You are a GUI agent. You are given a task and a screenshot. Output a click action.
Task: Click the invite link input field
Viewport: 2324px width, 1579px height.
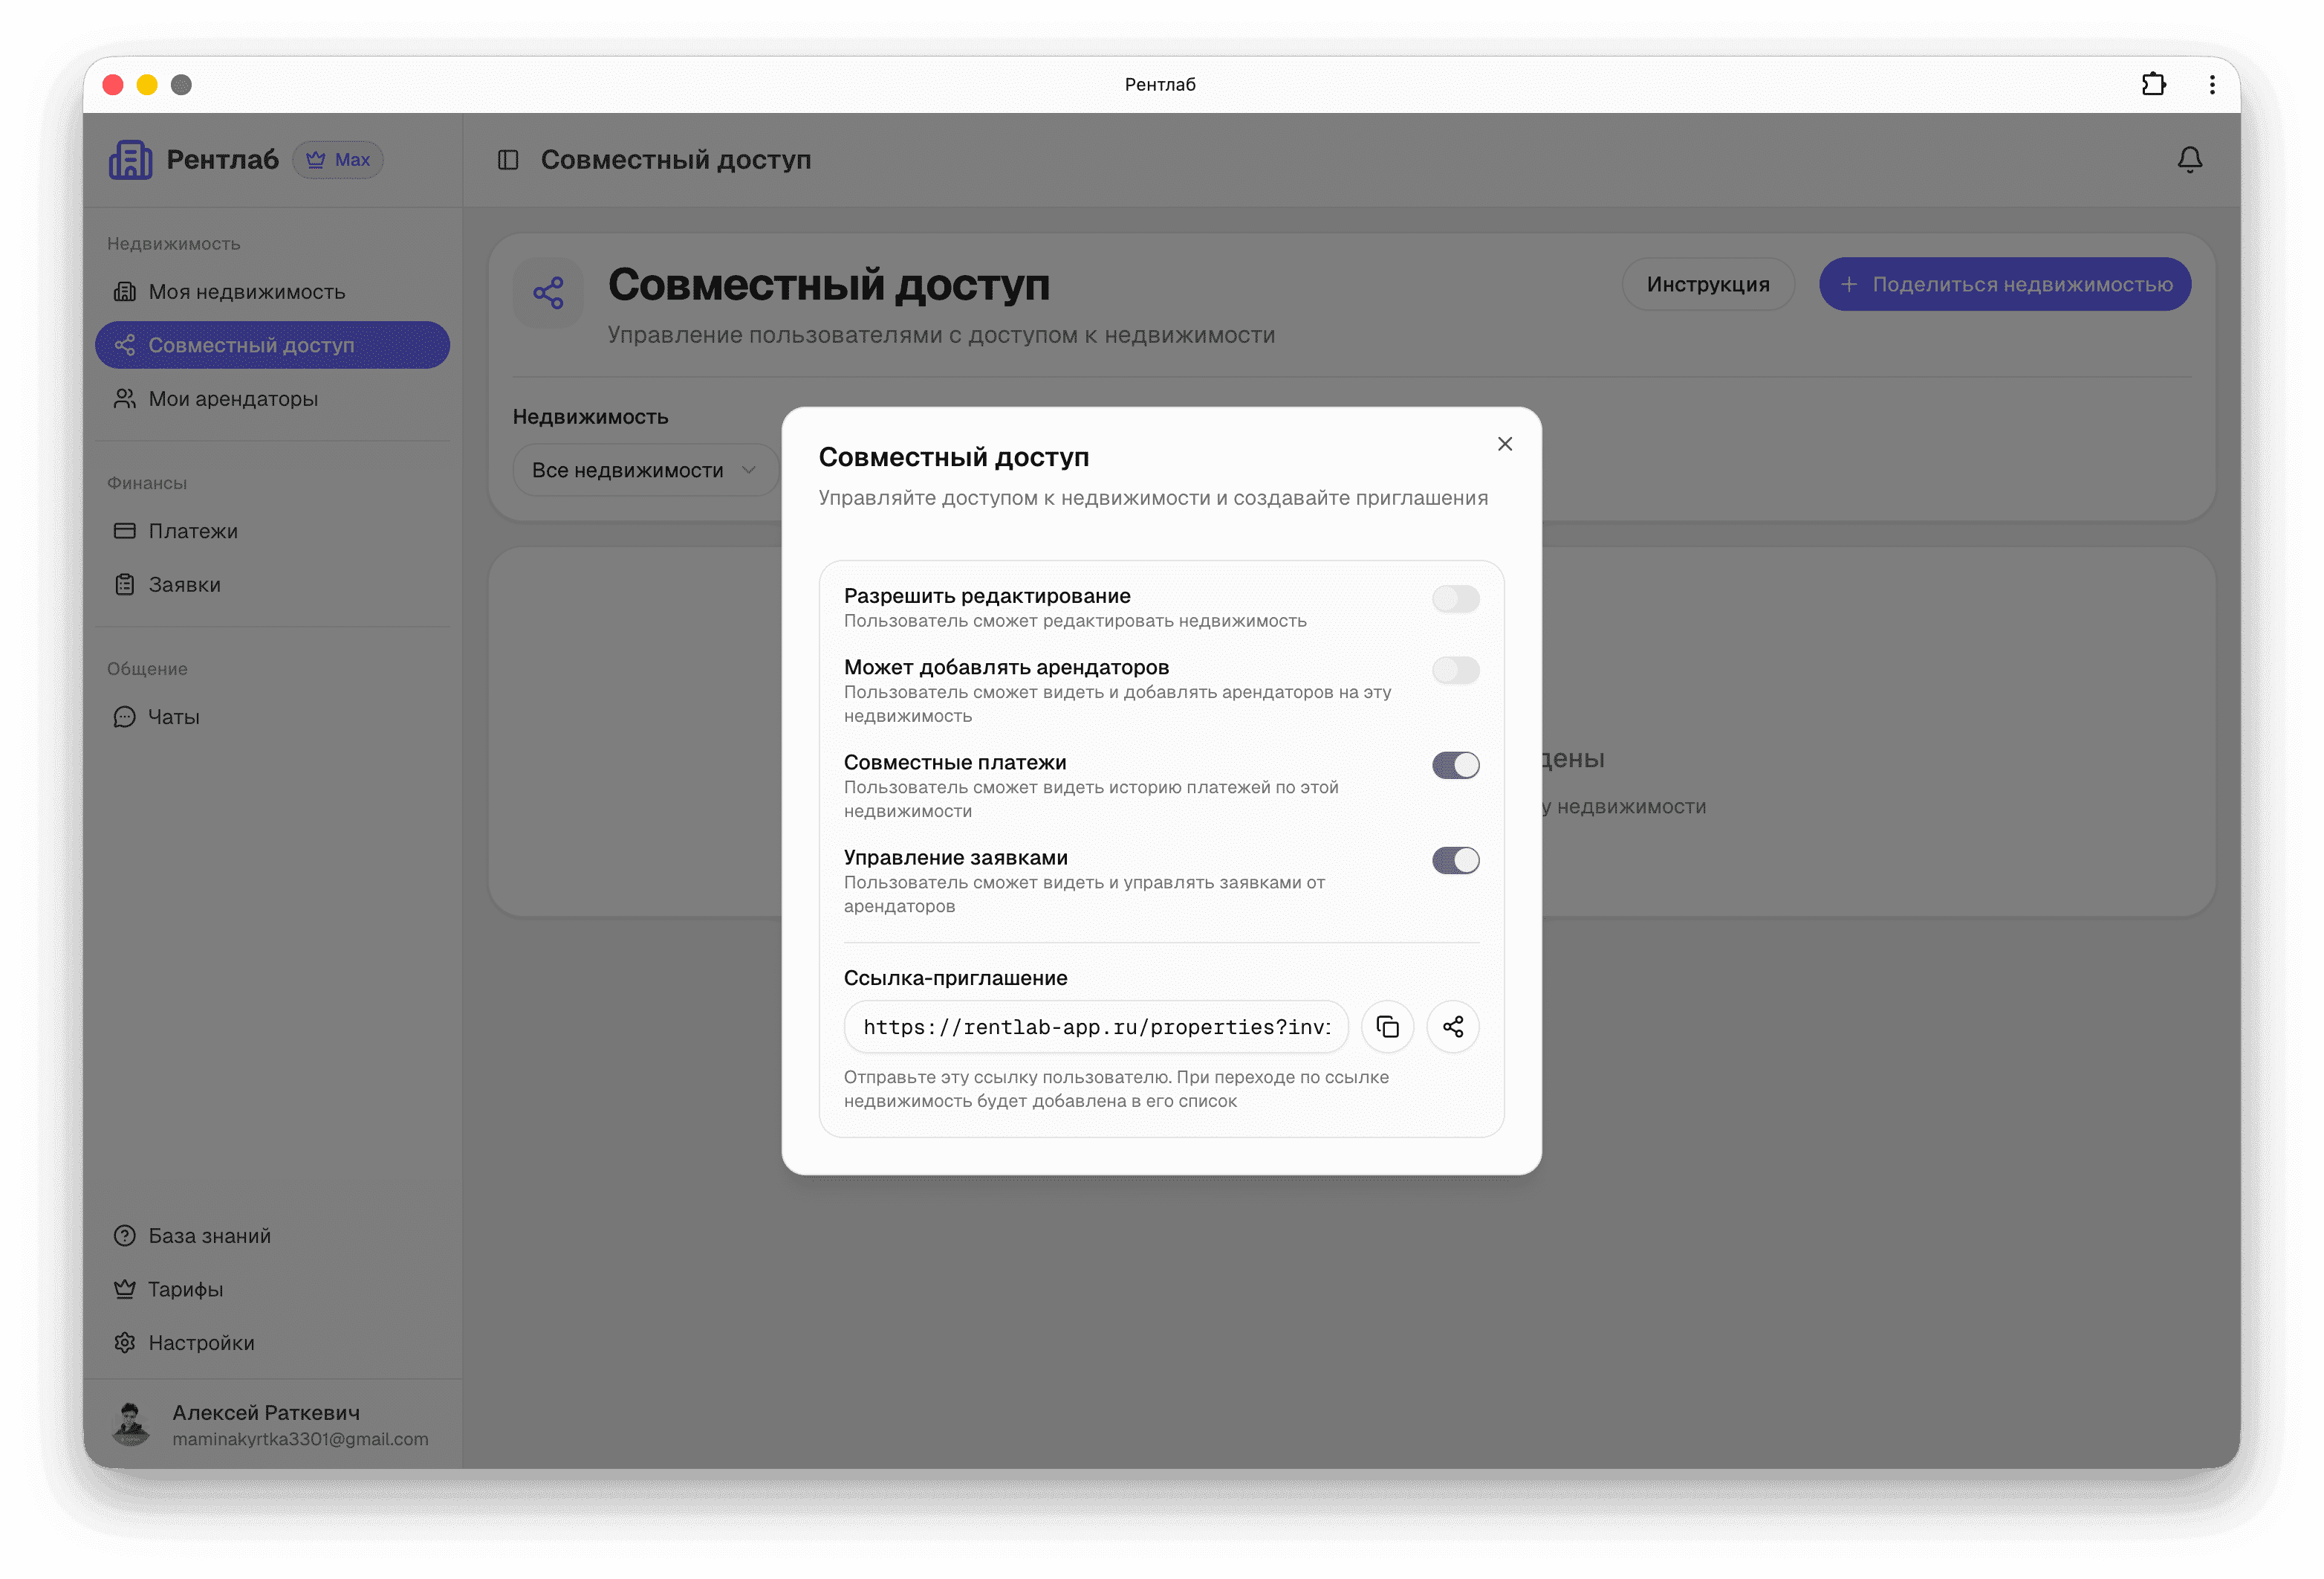(1095, 1027)
